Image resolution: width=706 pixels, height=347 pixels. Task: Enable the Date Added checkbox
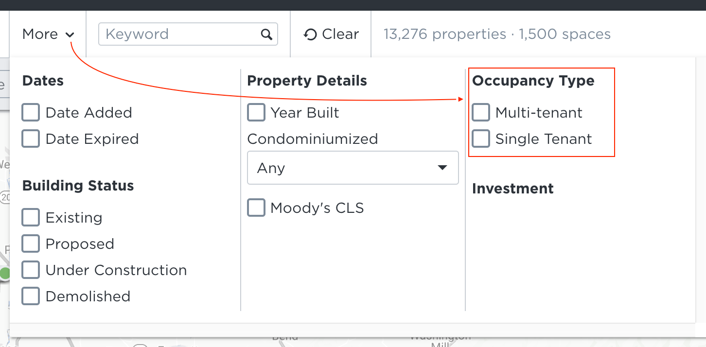[31, 113]
